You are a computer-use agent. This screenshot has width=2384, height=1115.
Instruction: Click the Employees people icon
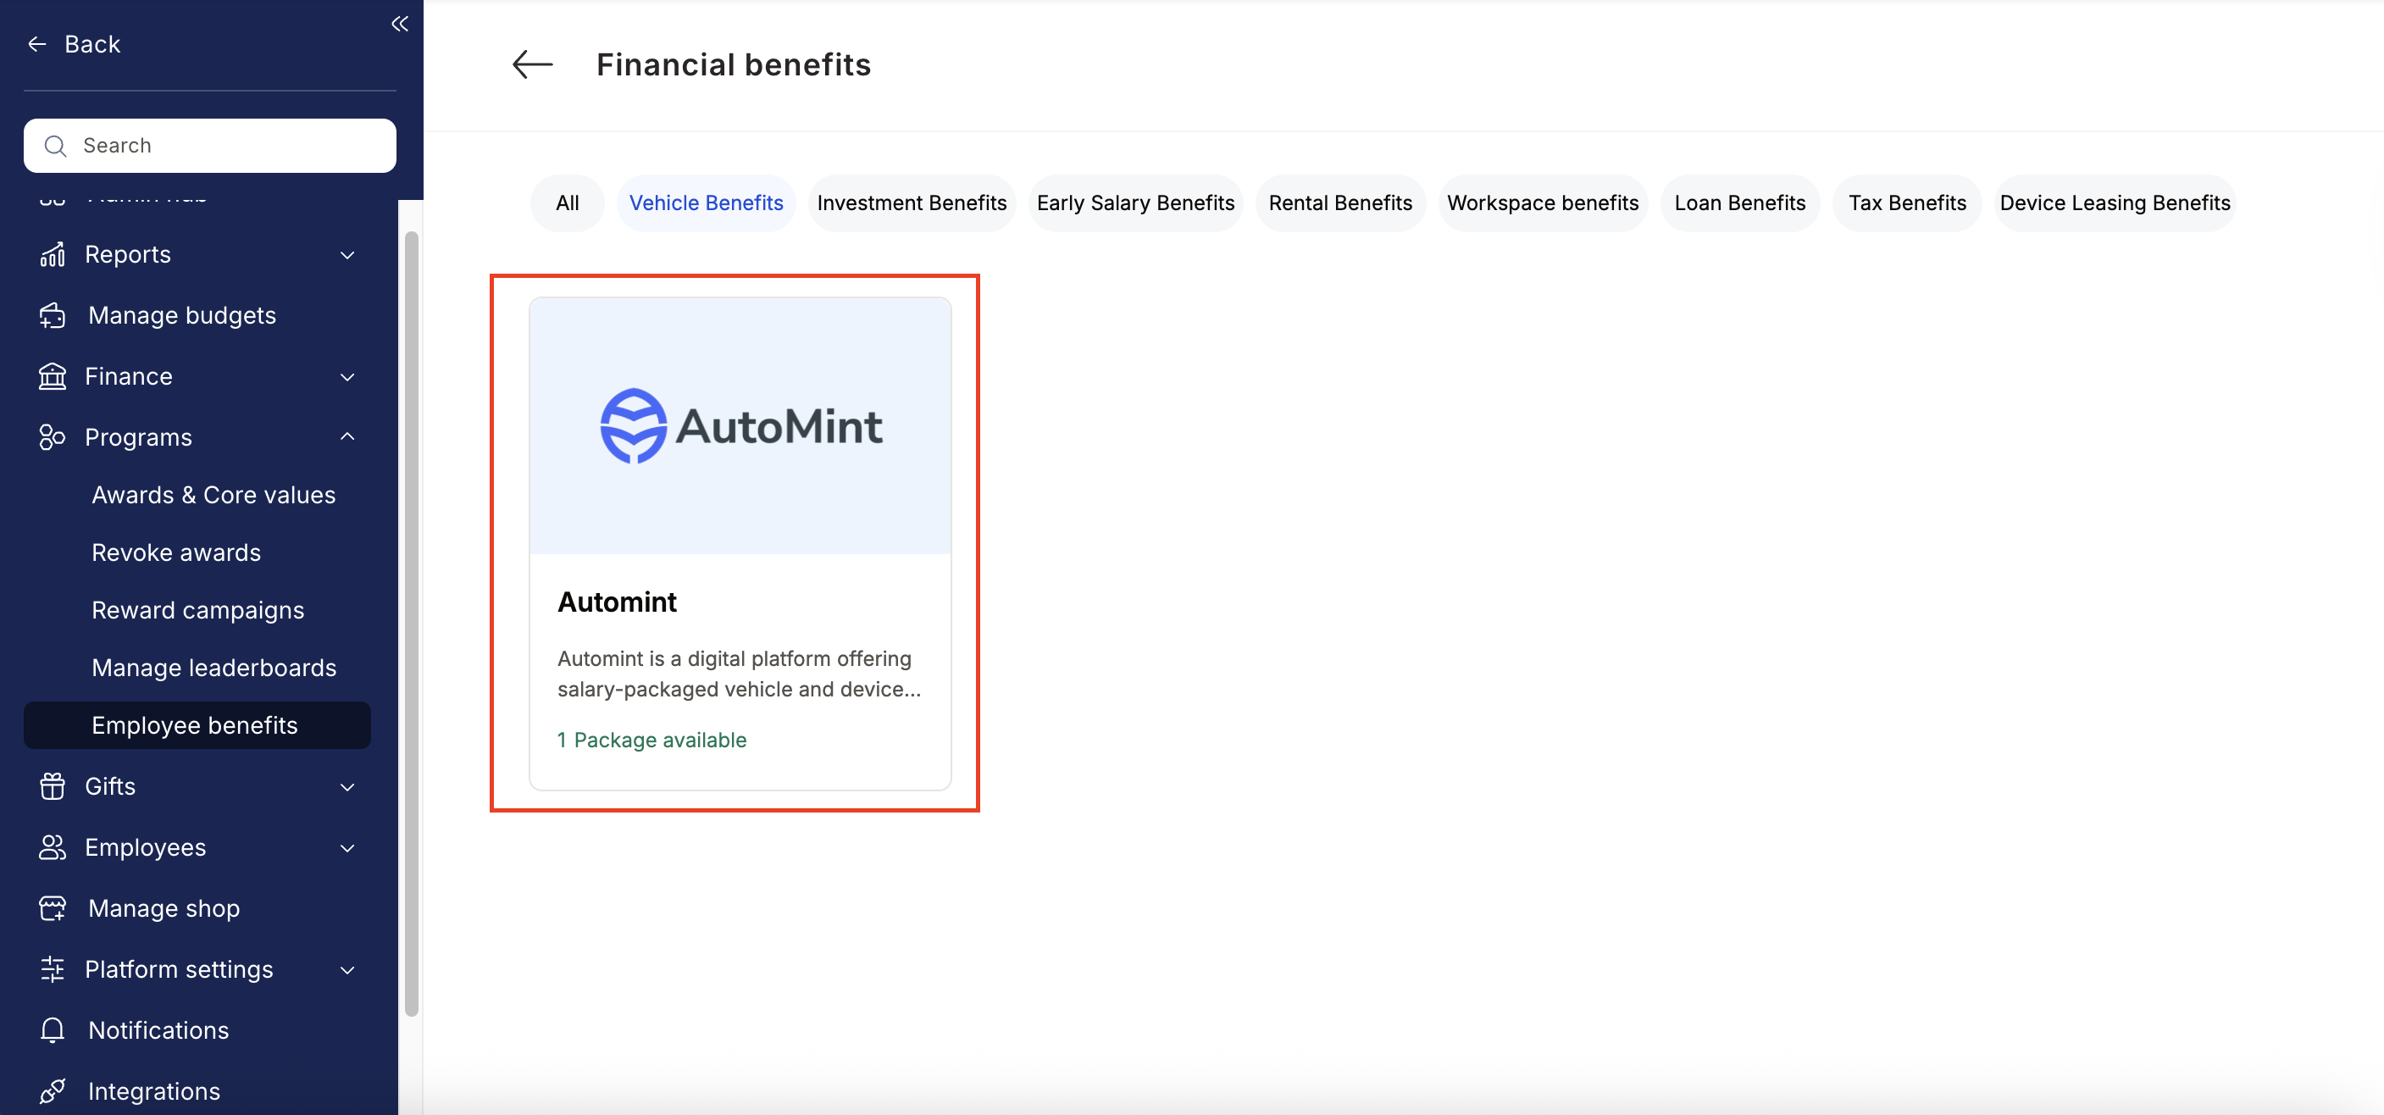(53, 847)
